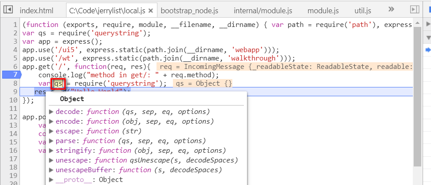
Task: Click the vertical scrollbar of the code editor
Action: coord(417,96)
